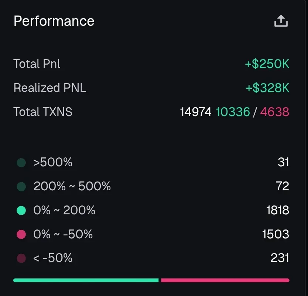Click the green buy count 10336

[x=233, y=112]
